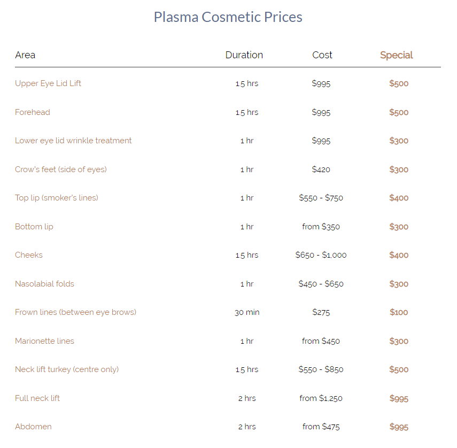Select the Abdomen treatment link
The height and width of the screenshot is (448, 457).
pos(33,427)
